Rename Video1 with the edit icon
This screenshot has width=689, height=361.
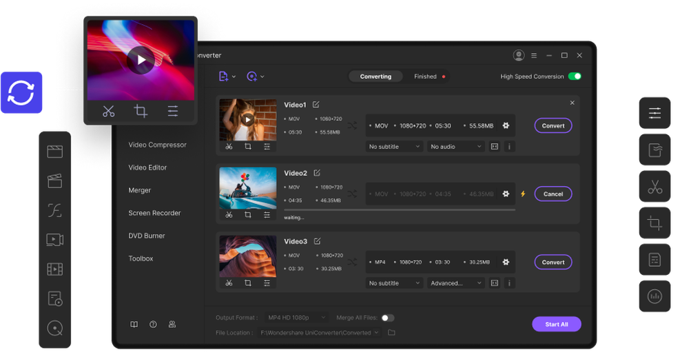tap(316, 105)
